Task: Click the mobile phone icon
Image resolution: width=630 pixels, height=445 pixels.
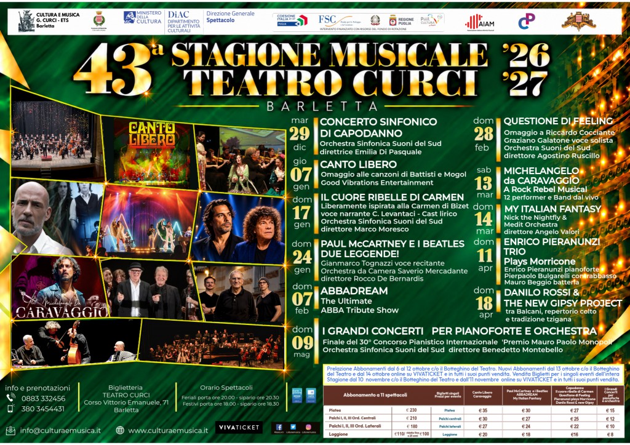Action: [11, 409]
